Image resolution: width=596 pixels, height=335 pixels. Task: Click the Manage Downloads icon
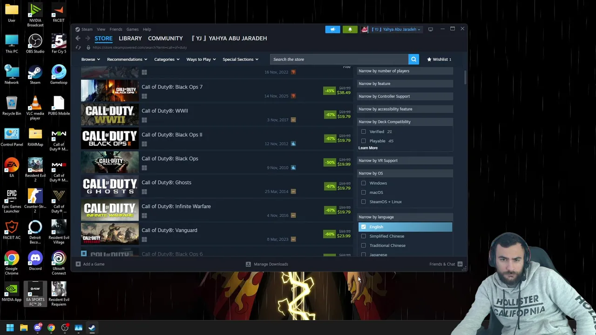point(248,264)
